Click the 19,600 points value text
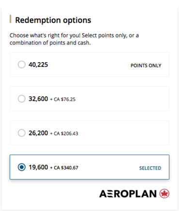This screenshot has height=211, width=179. coord(38,167)
